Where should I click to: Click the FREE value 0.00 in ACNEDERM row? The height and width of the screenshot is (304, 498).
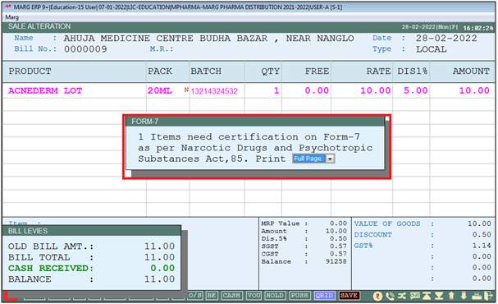(x=317, y=90)
